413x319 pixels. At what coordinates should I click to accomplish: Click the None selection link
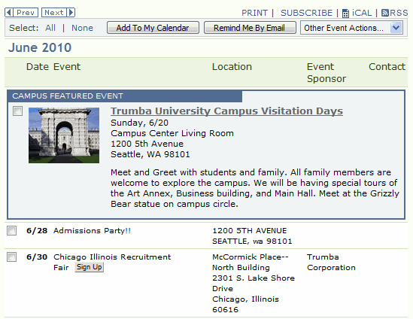[x=82, y=28]
